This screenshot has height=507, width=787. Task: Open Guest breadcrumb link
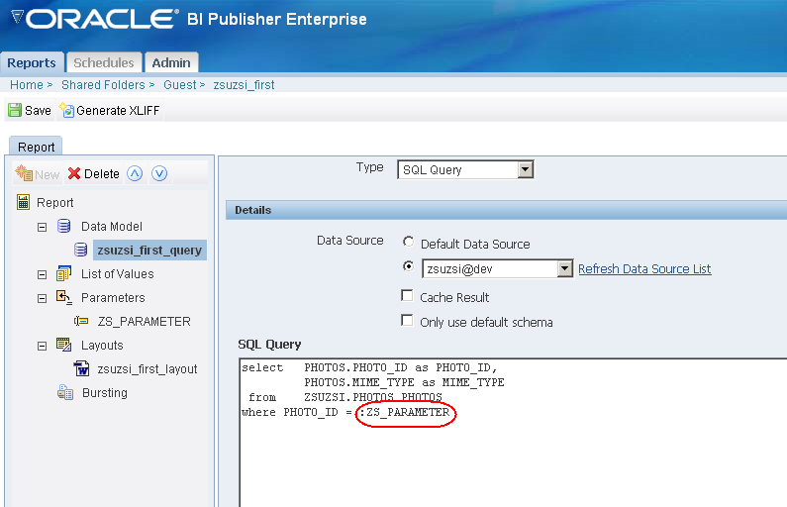coord(180,85)
